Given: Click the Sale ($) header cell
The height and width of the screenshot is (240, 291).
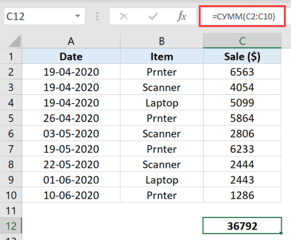Looking at the screenshot, I should [242, 56].
